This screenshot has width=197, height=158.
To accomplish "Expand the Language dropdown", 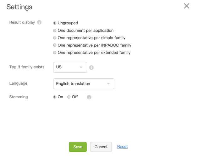I will (x=84, y=84).
